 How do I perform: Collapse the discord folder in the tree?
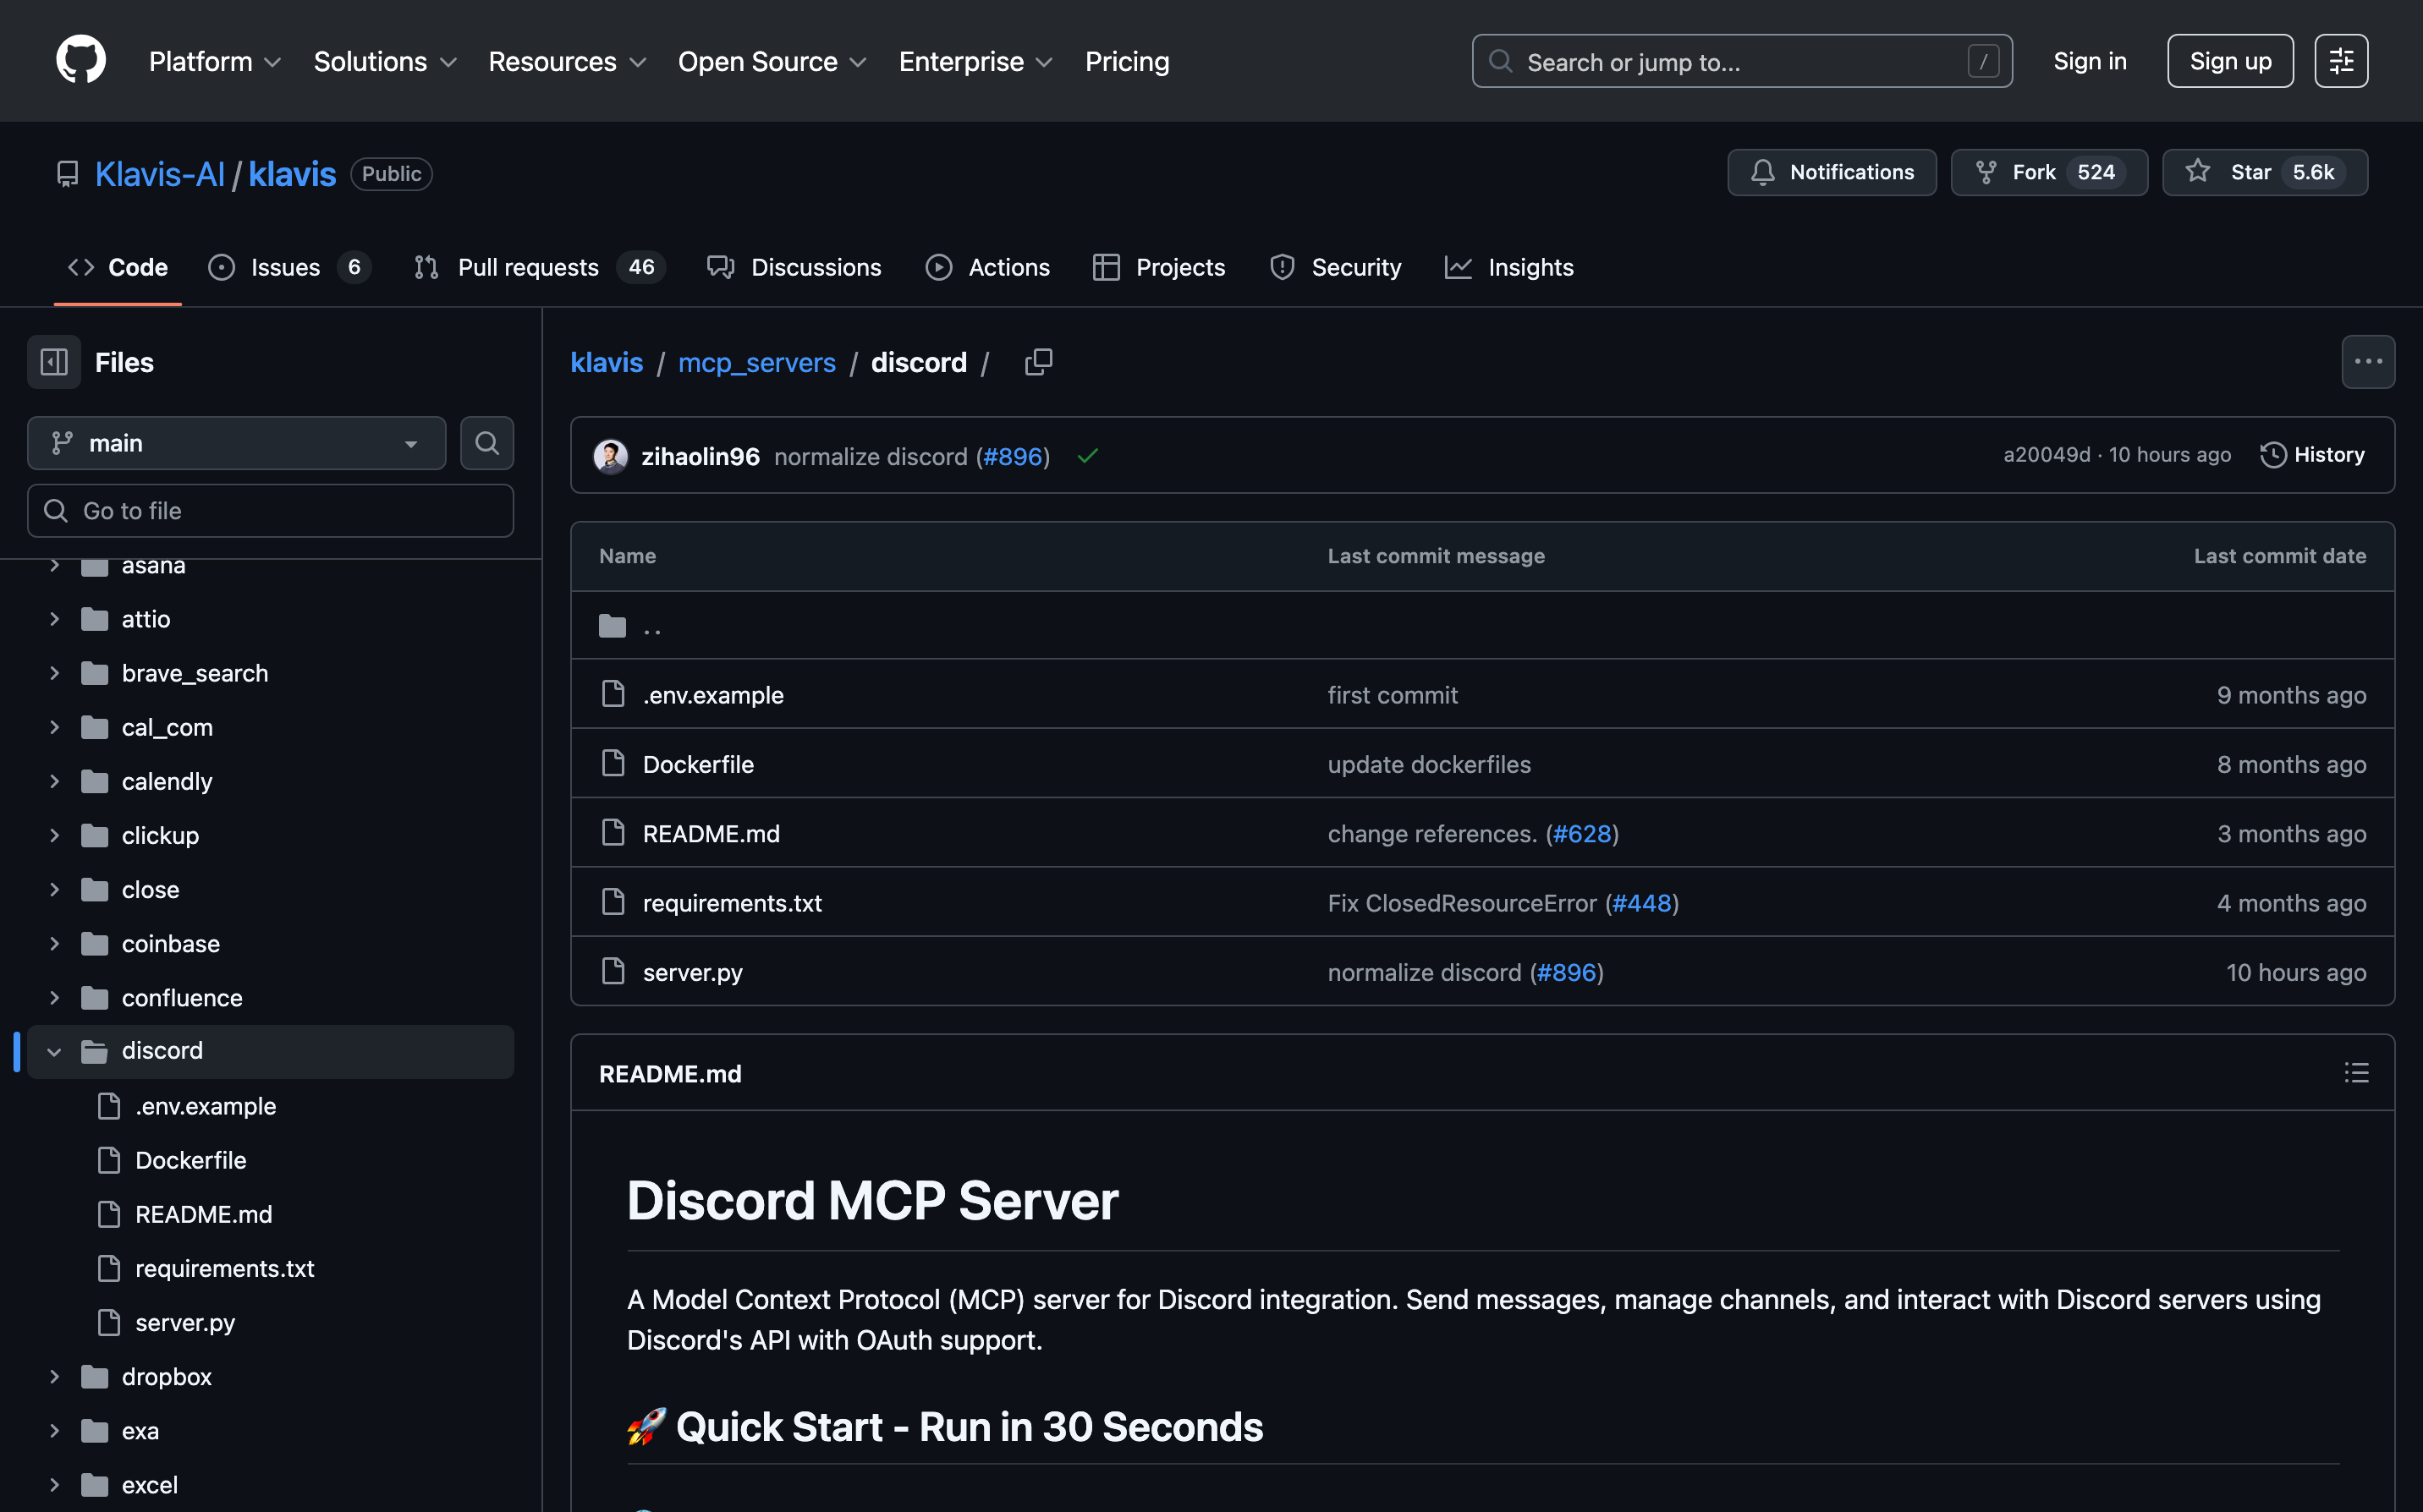[54, 1051]
